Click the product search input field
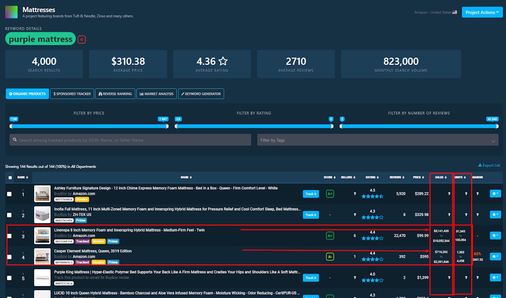 (130, 140)
